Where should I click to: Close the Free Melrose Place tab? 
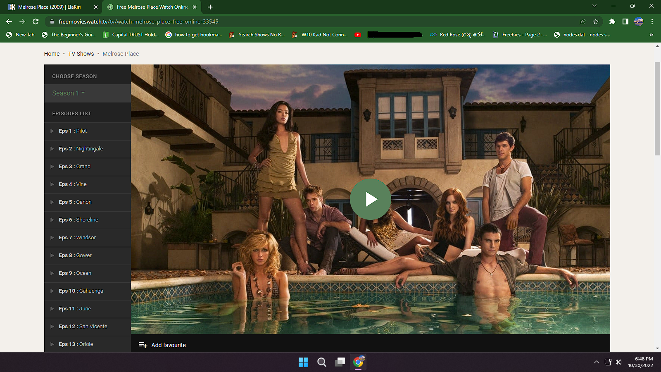click(x=195, y=7)
